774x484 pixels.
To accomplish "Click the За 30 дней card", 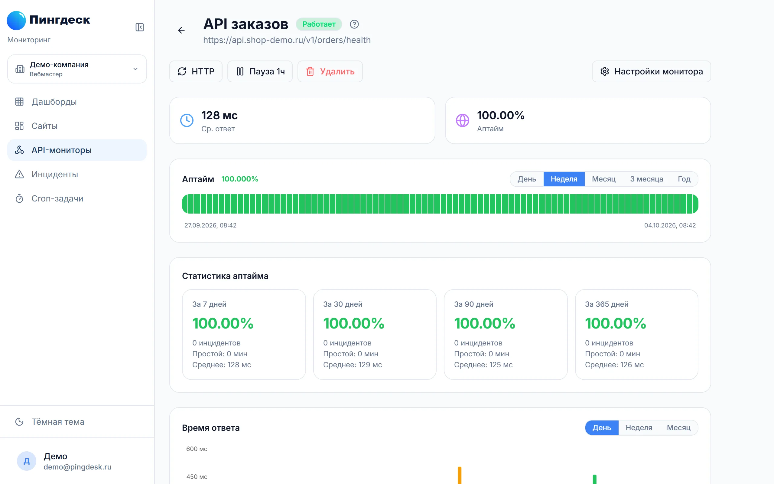I will click(375, 335).
